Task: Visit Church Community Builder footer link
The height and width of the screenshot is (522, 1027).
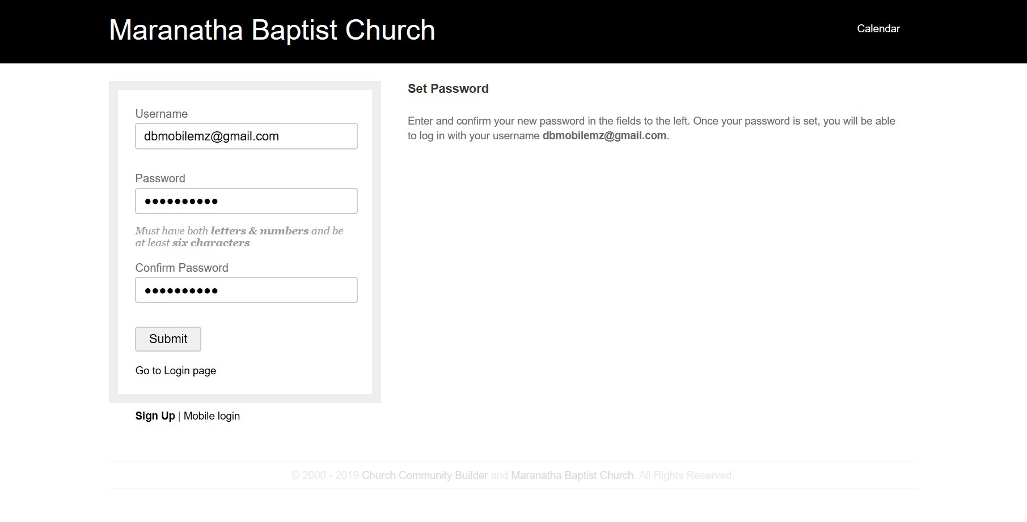Action: [x=424, y=476]
